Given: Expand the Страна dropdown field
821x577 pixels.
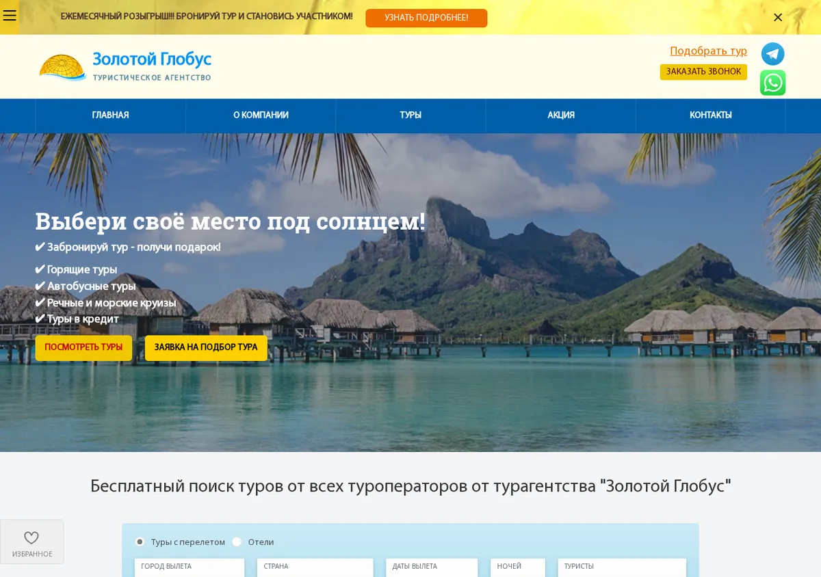Looking at the screenshot, I should (x=315, y=567).
